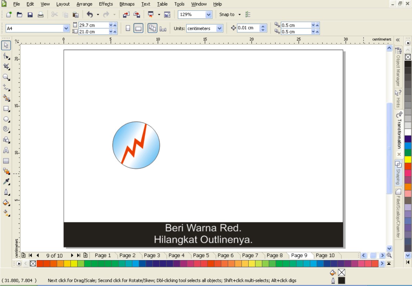The image size is (412, 286).
Task: Save the document with floppy icon
Action: (30, 14)
